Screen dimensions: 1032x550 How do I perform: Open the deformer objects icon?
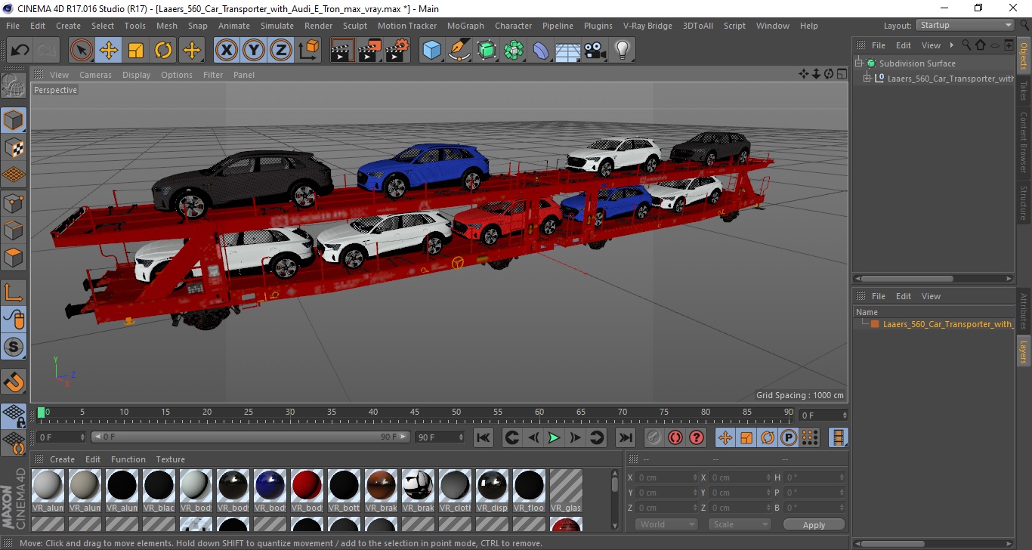pos(541,51)
